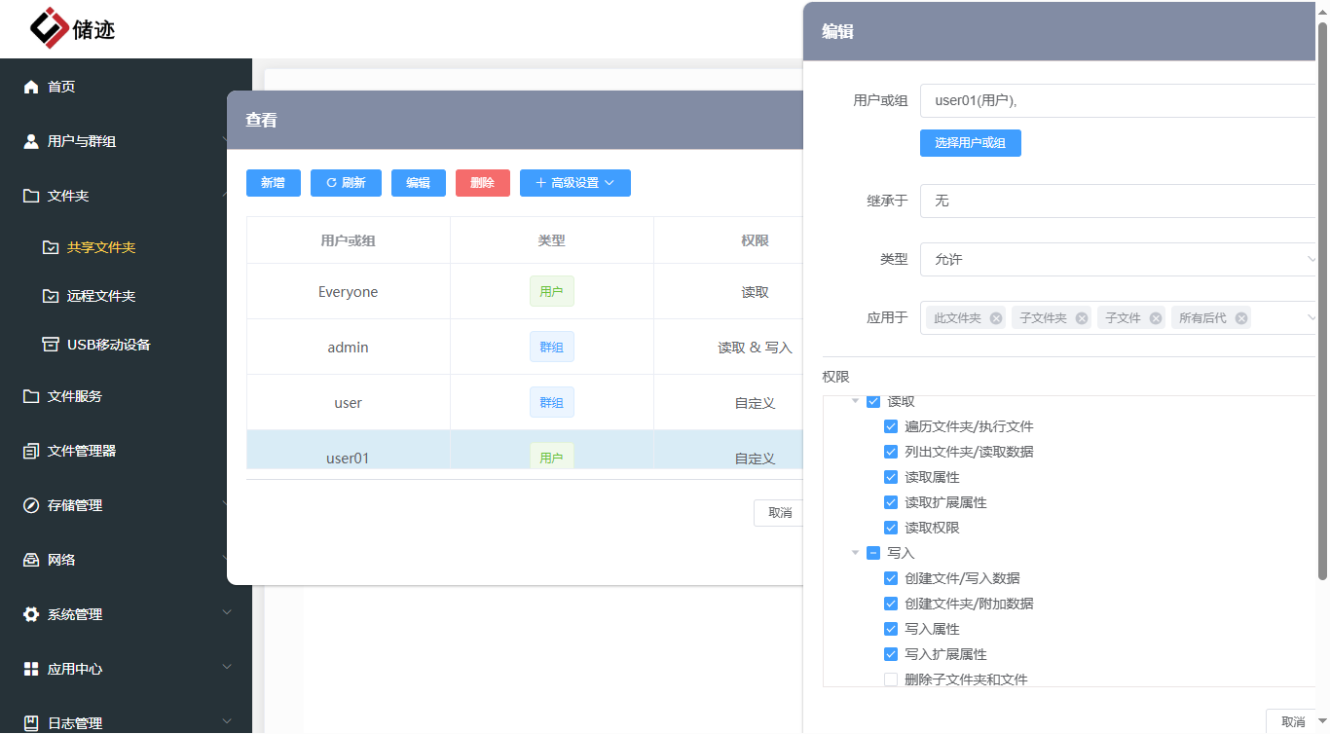Select the 共享文件夹 folder icon
Viewport: 1330px width, 734px height.
[x=50, y=246]
